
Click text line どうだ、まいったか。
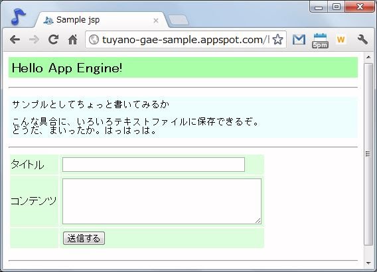point(84,131)
